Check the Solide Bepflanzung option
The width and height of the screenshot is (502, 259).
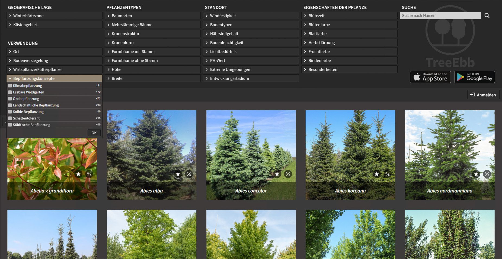(10, 112)
